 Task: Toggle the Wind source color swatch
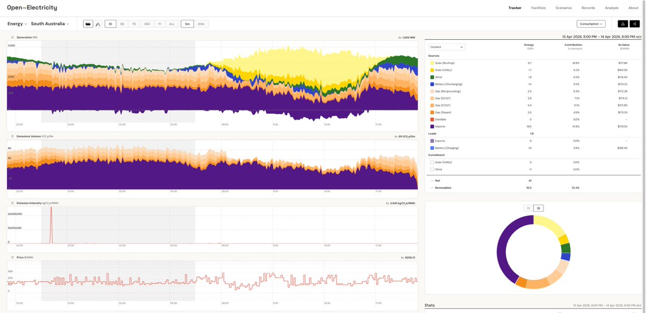[x=432, y=77]
